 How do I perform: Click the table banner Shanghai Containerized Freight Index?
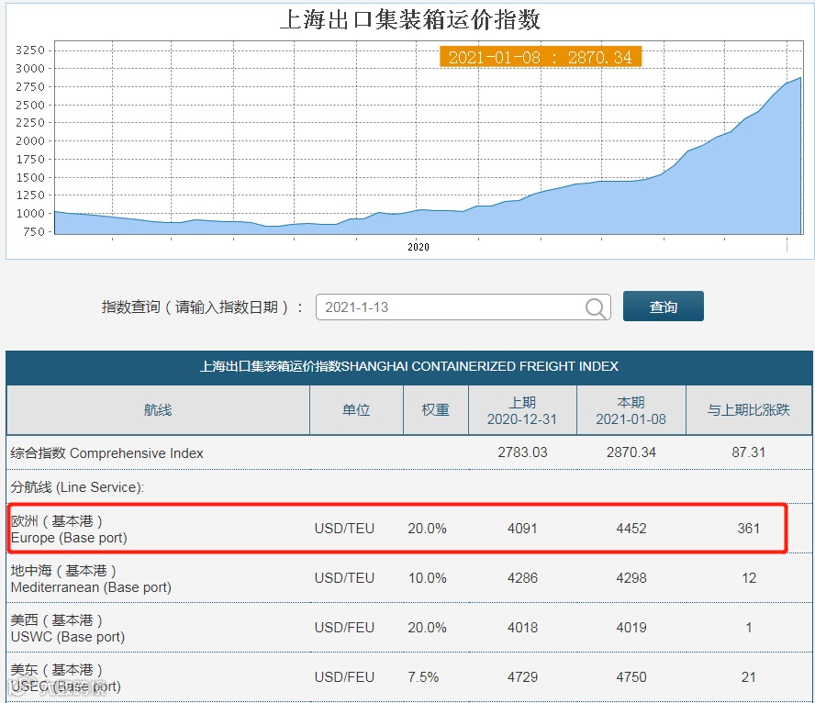(x=409, y=366)
